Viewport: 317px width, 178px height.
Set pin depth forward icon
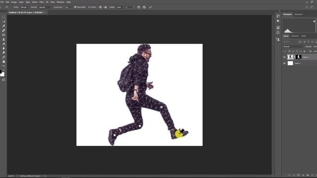point(100,7)
